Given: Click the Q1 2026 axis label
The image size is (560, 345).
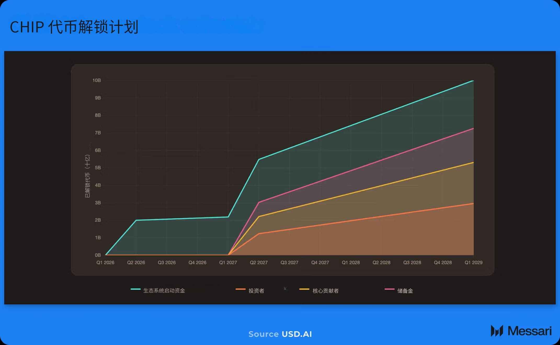Looking at the screenshot, I should click(105, 262).
